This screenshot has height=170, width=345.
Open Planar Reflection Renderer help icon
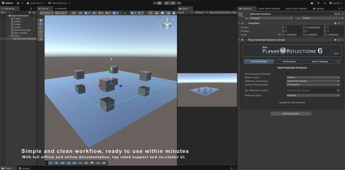coord(335,40)
